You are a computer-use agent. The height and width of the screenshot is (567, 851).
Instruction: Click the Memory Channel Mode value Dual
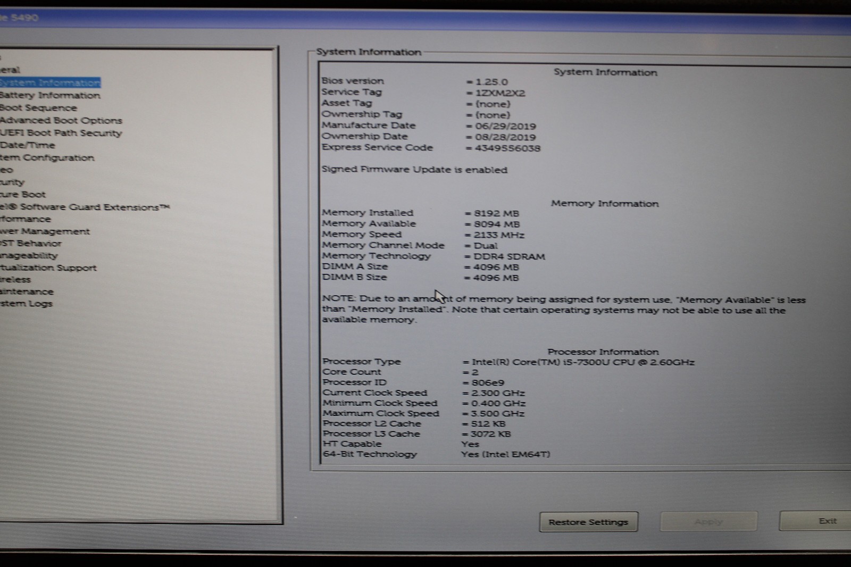[x=486, y=246]
